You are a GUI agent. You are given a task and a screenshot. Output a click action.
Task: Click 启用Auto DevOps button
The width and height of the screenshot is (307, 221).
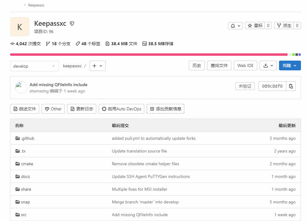click(121, 109)
